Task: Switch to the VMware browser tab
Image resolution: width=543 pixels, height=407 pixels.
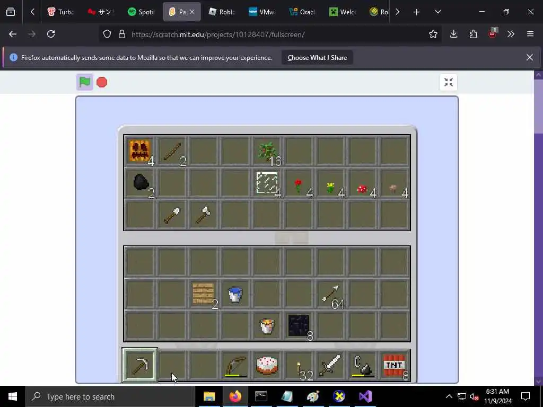Action: click(262, 12)
